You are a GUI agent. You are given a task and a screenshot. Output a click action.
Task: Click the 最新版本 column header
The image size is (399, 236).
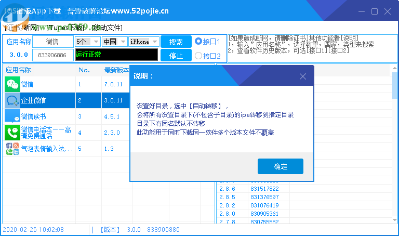point(116,70)
